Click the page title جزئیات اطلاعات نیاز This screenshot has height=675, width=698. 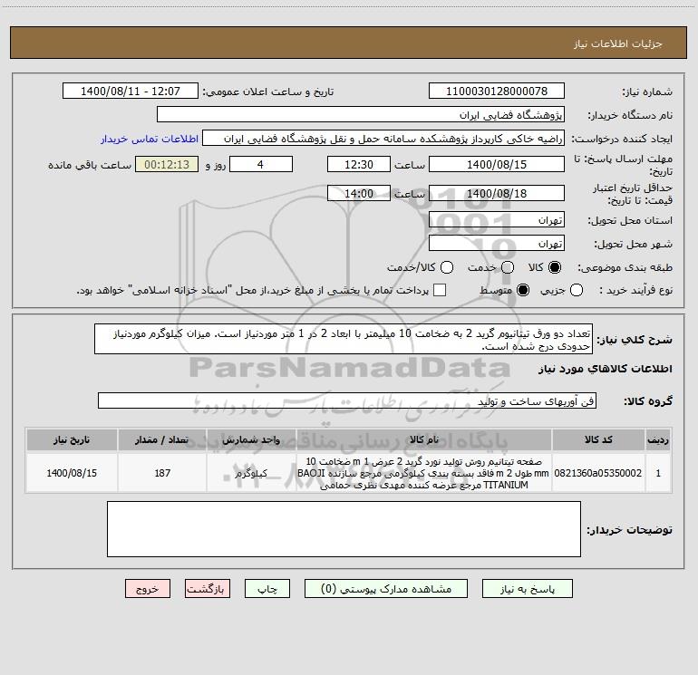[617, 43]
